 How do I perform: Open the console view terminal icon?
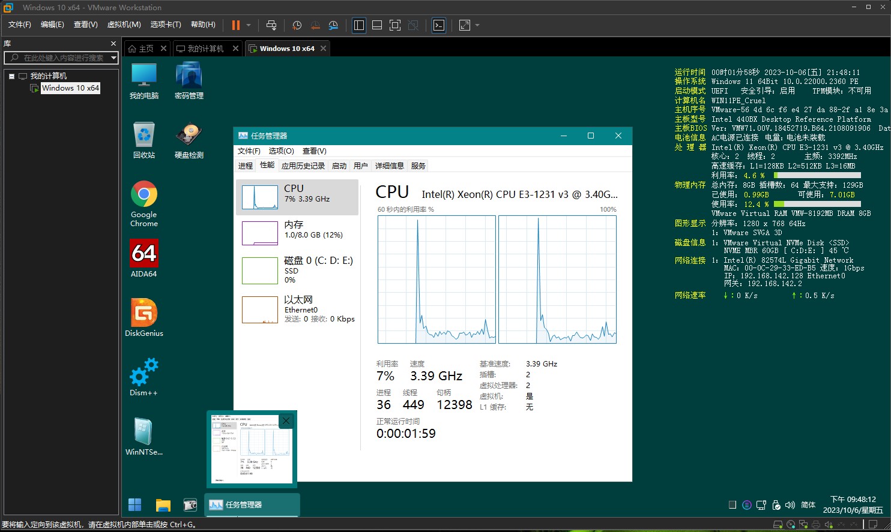point(439,25)
